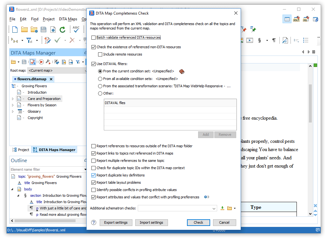Image resolution: width=327 pixels, height=238 pixels.
Task: Click the speech bubble icon in status bar
Action: [317, 230]
